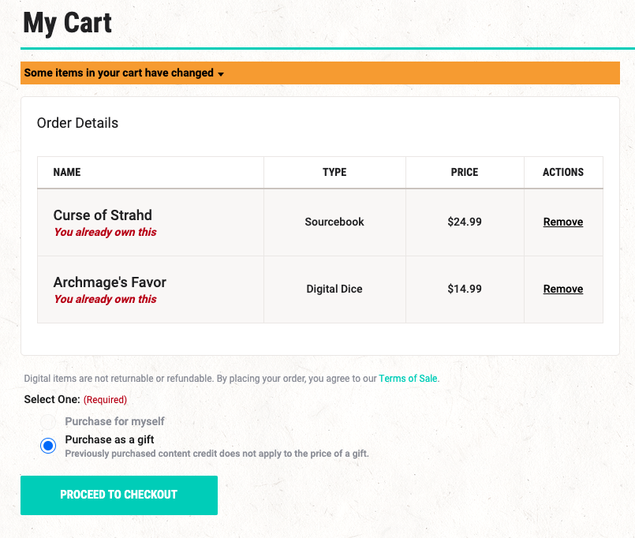Image resolution: width=635 pixels, height=538 pixels.
Task: Click the PRICE column header
Action: [465, 172]
